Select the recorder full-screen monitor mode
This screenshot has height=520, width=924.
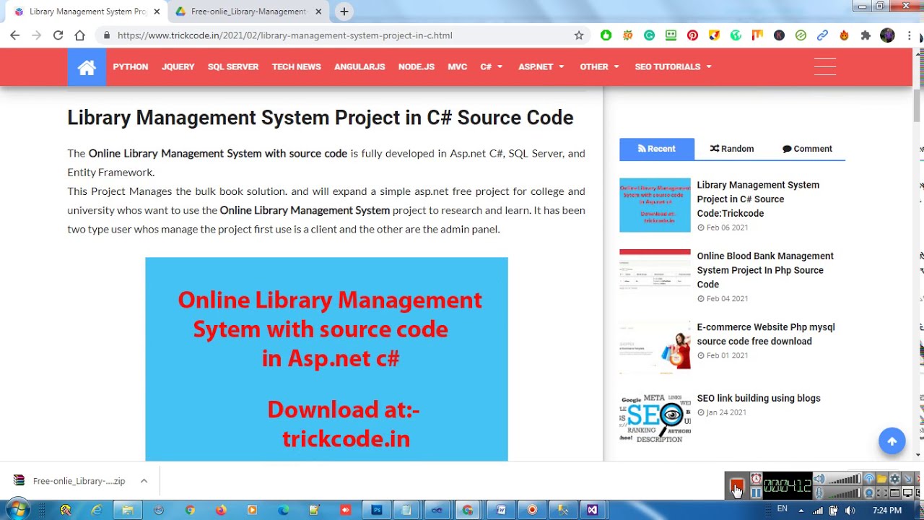coord(907,493)
